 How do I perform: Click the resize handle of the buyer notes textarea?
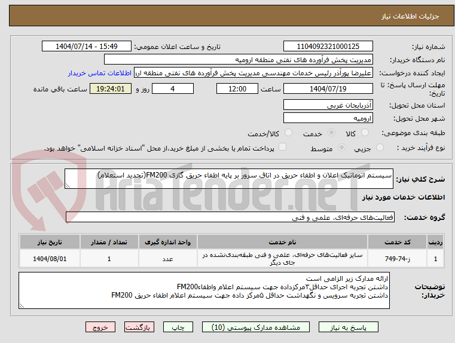[22, 305]
